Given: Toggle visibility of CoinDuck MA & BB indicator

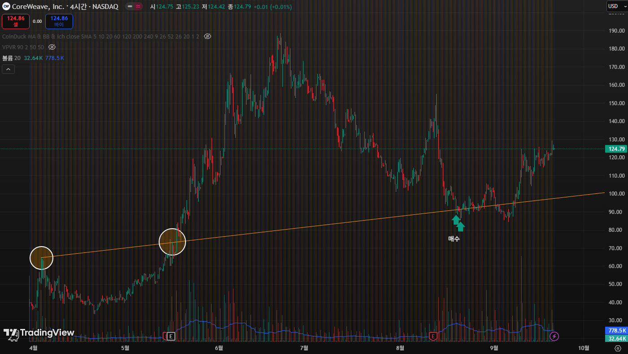Looking at the screenshot, I should tap(208, 36).
